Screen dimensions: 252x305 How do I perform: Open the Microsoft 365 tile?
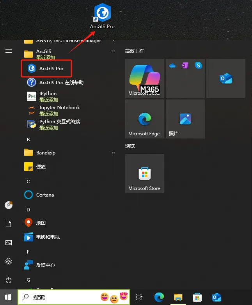point(145,78)
